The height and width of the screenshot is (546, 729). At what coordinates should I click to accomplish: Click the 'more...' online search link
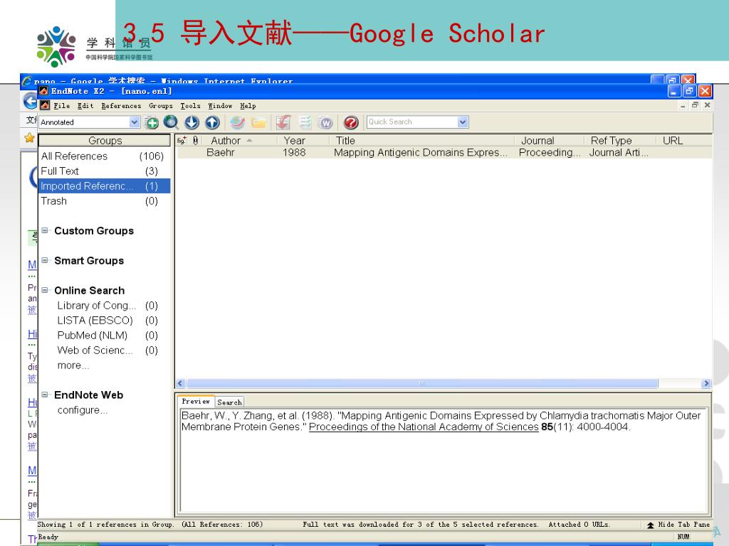pos(73,365)
